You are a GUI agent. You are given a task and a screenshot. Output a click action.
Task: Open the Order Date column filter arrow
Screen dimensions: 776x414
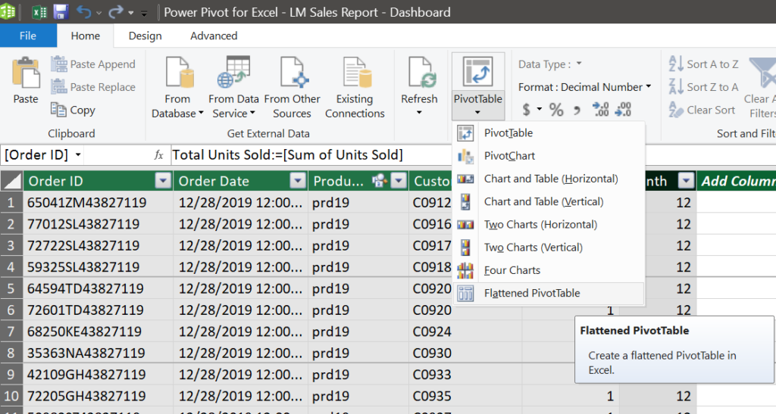click(296, 181)
